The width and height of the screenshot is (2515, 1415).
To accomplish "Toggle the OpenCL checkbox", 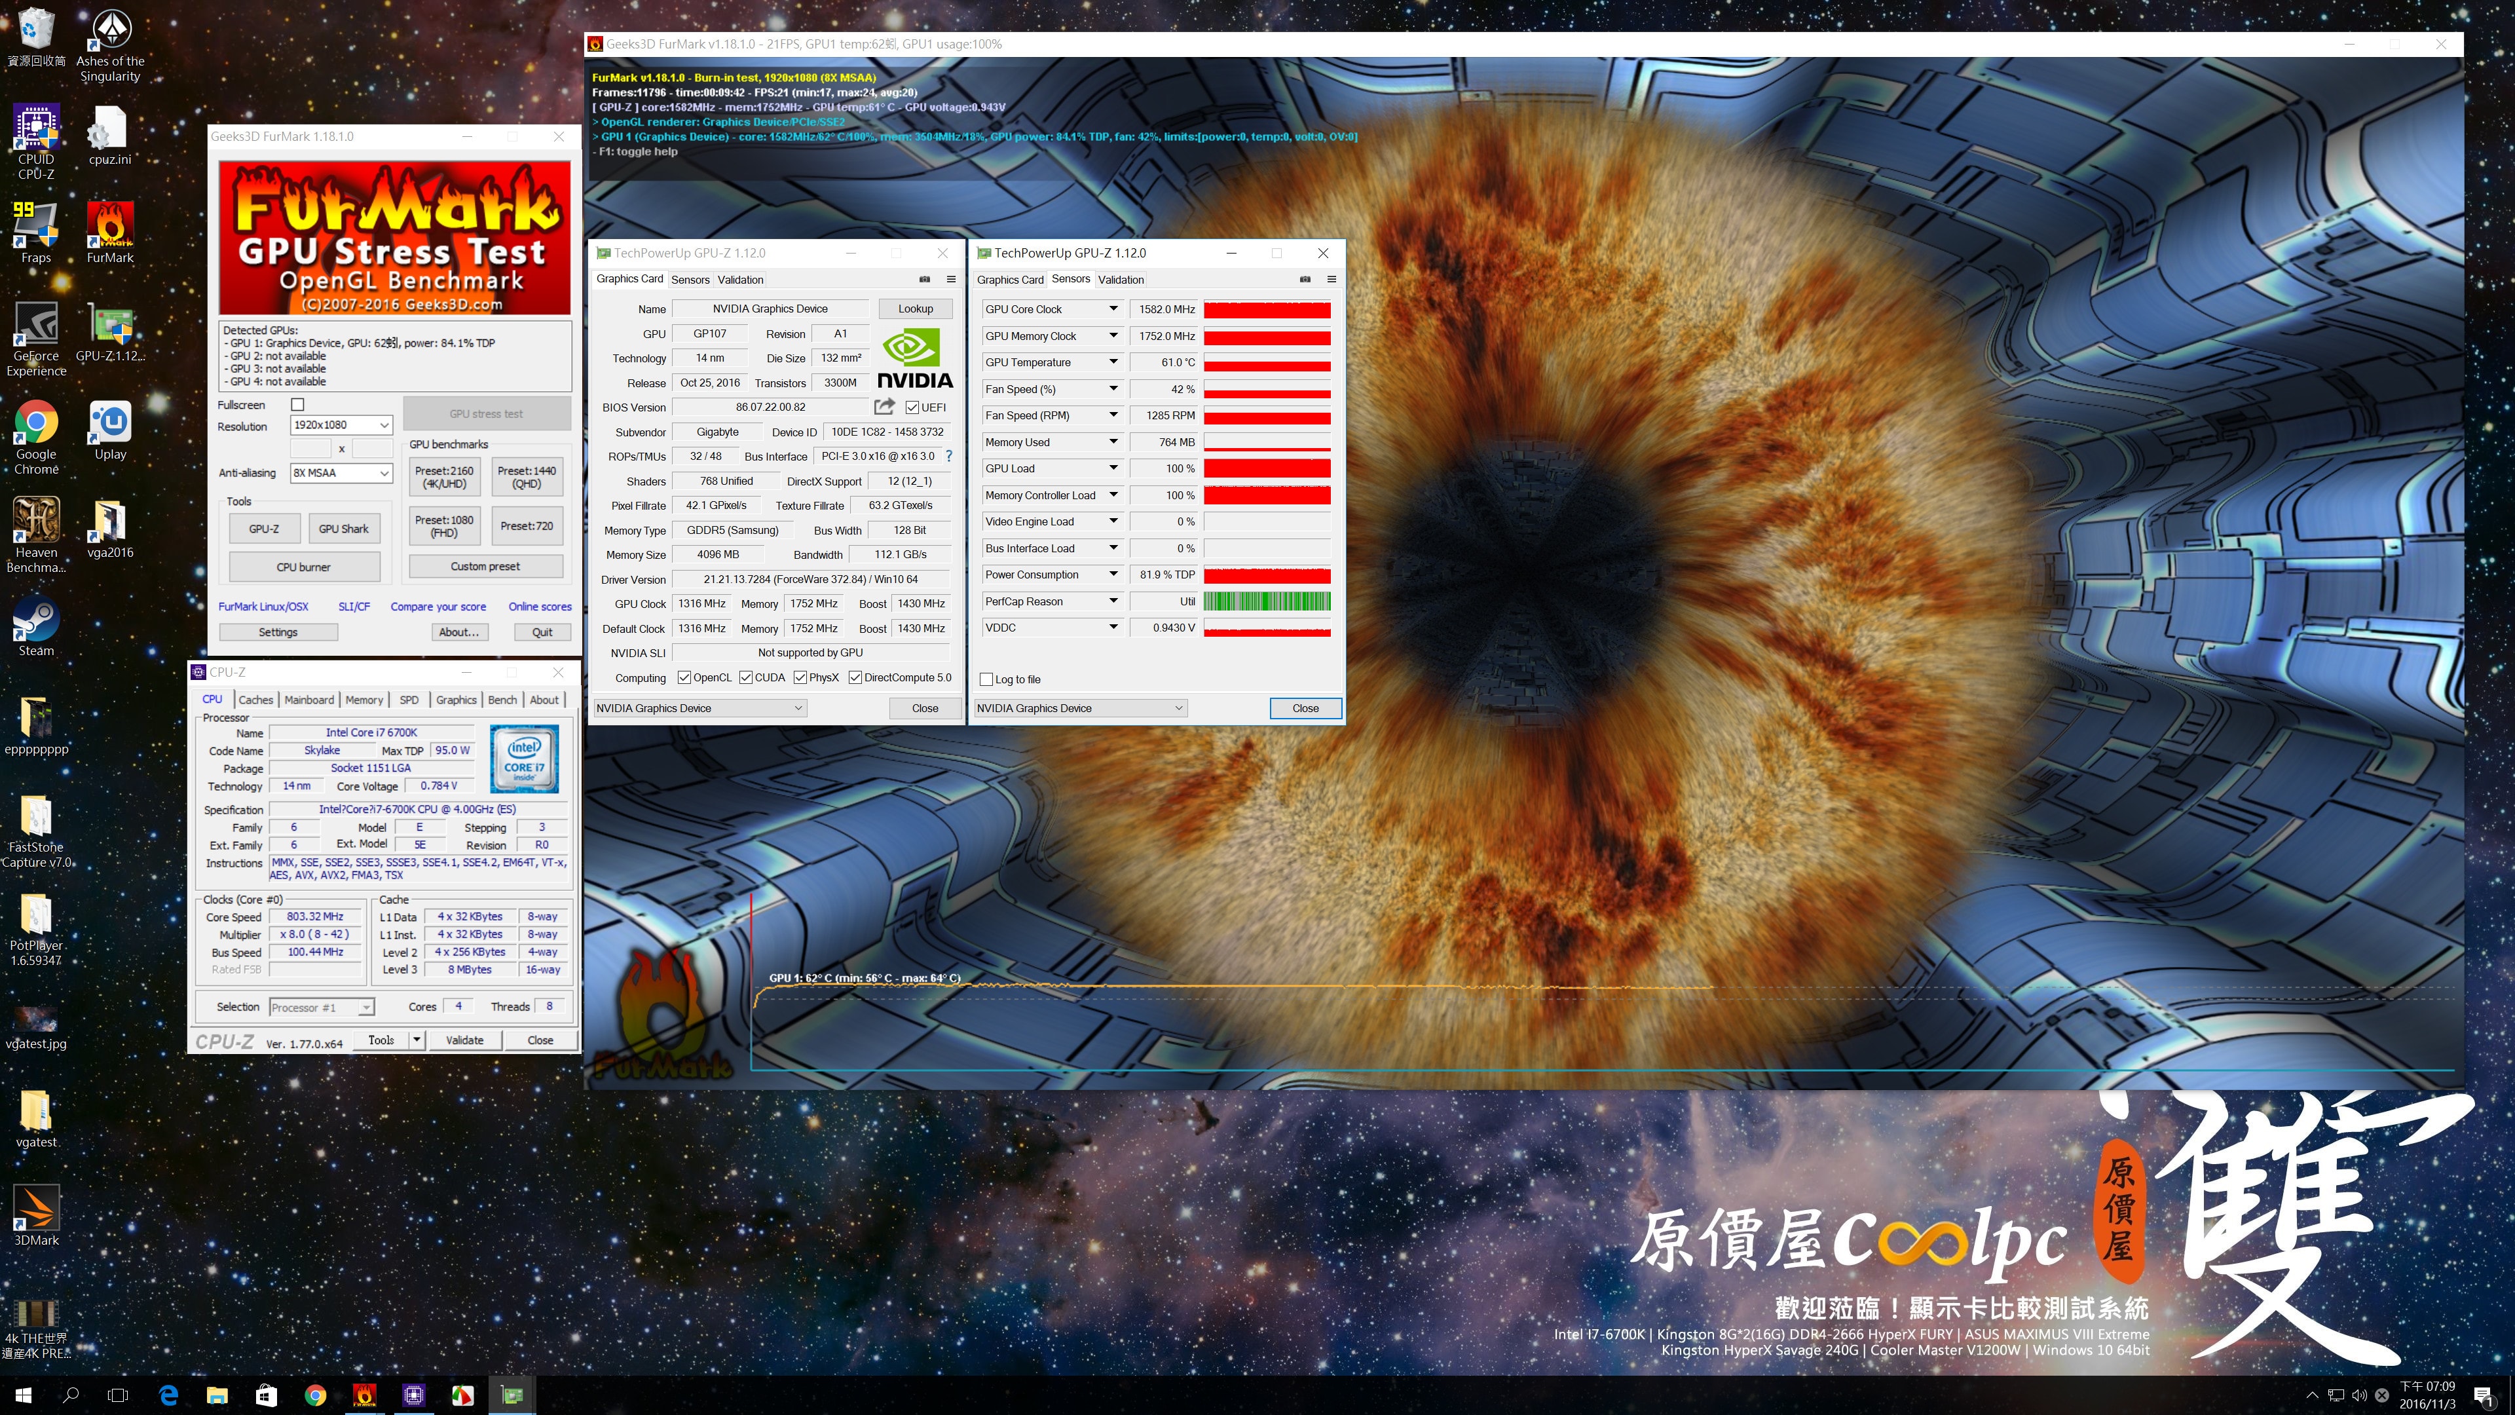I will click(684, 678).
